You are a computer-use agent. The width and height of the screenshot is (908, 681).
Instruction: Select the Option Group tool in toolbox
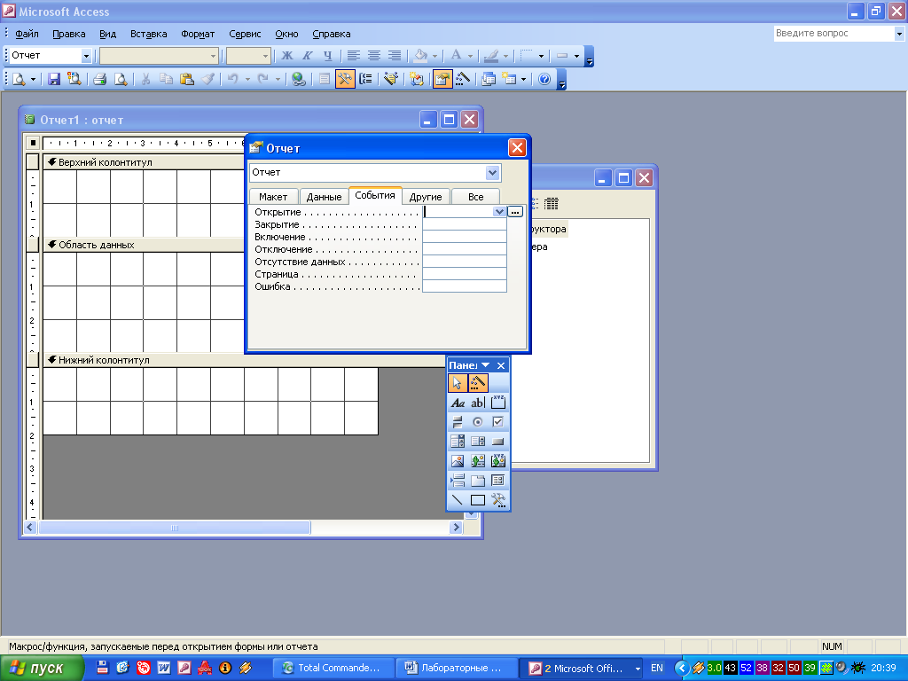tap(498, 403)
